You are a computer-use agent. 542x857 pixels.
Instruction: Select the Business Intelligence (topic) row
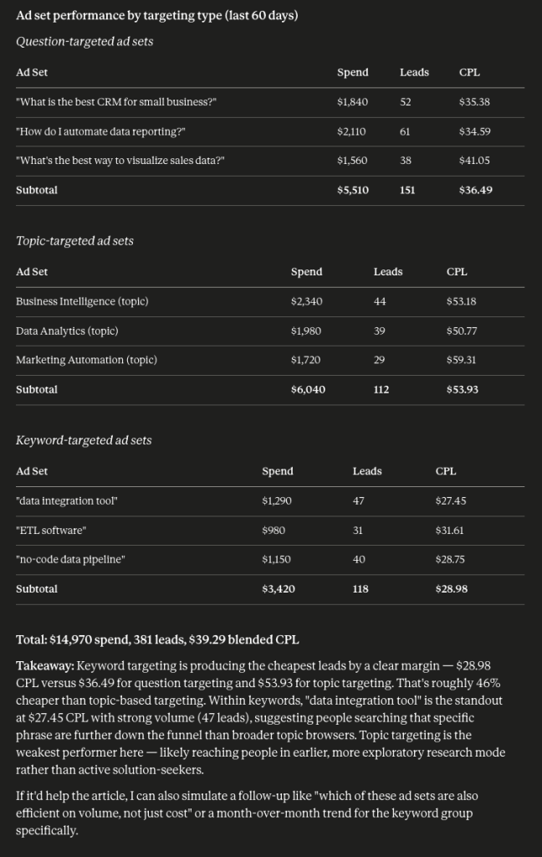pyautogui.click(x=270, y=301)
